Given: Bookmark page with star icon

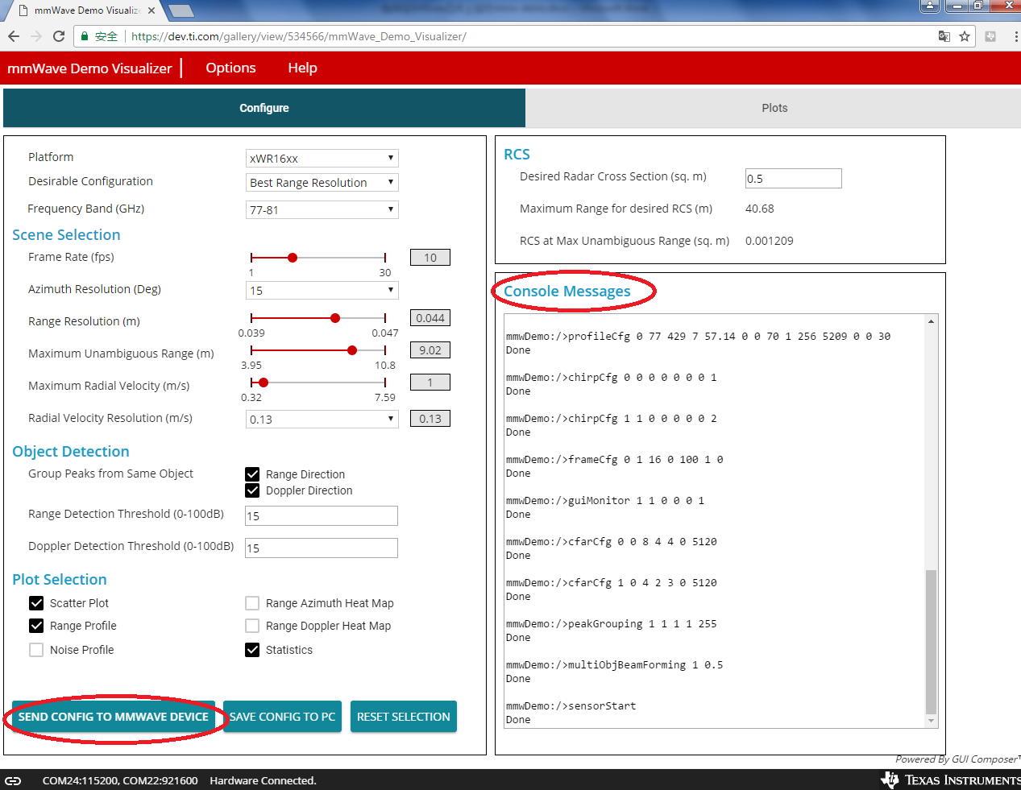Looking at the screenshot, I should (x=965, y=36).
